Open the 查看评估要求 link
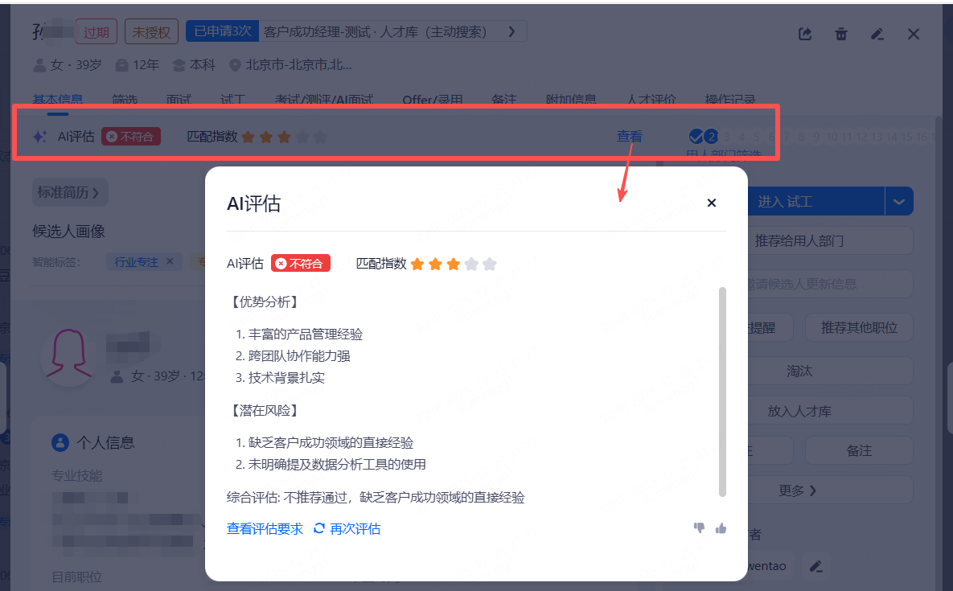The image size is (953, 591). (x=265, y=528)
